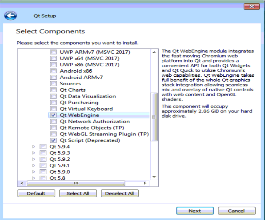Click the horizontal scrollbar thumb
Viewport: 265px width, 220px height.
pyautogui.click(x=75, y=183)
